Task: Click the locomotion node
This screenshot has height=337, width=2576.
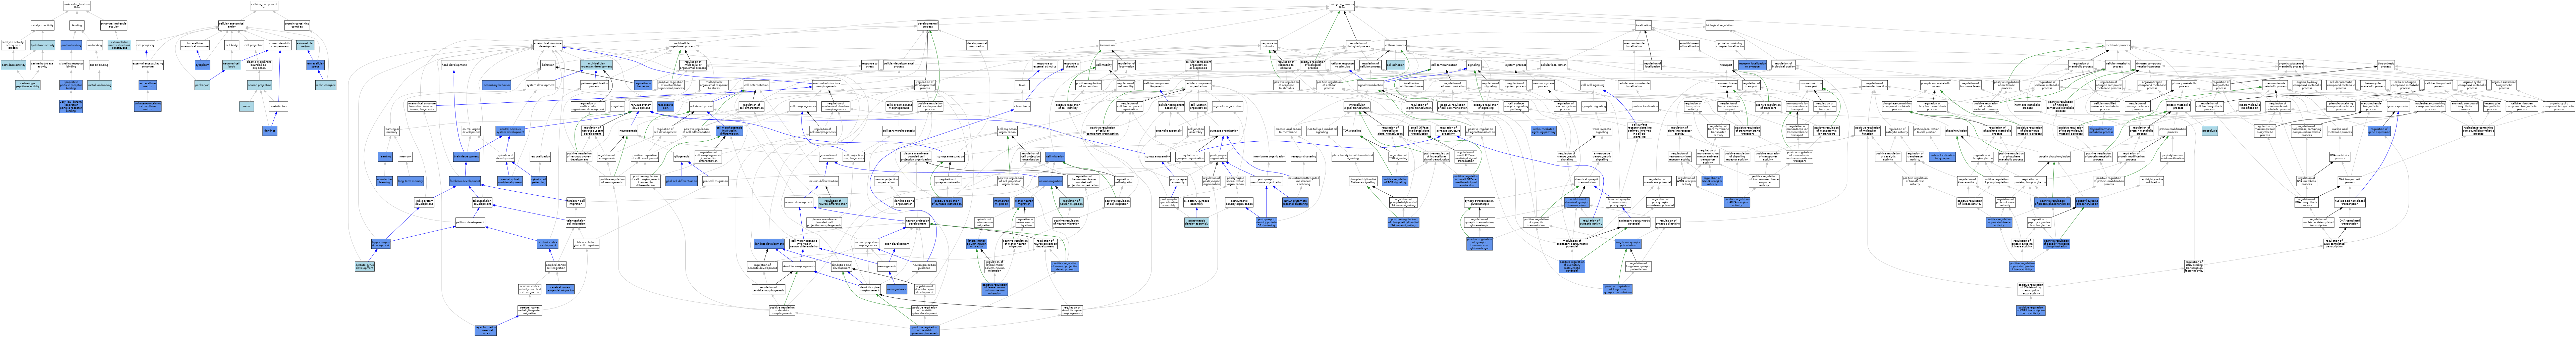Action: click(x=1107, y=45)
